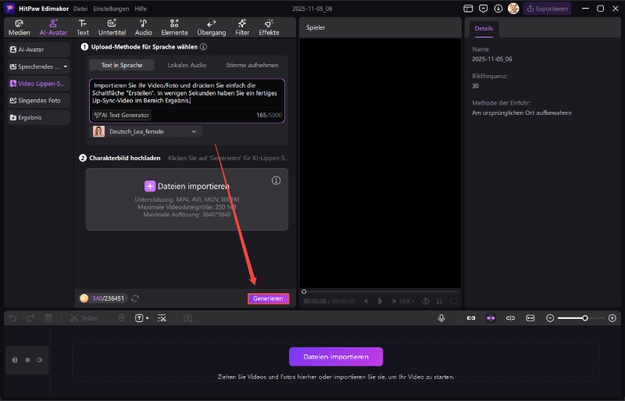Click inside the speech text input box
The height and width of the screenshot is (401, 625).
tap(187, 92)
